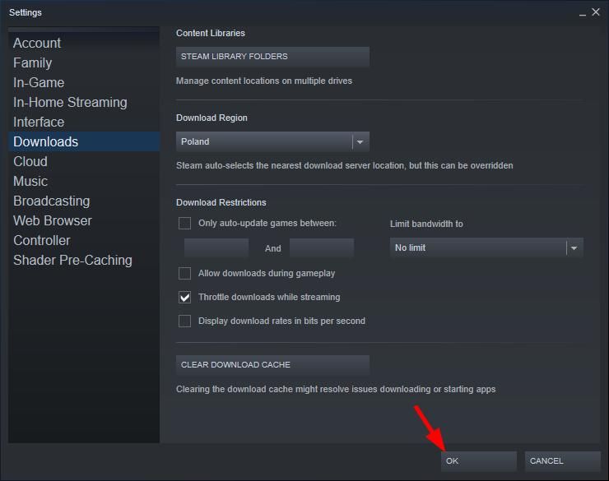609x481 pixels.
Task: Open the Download Region dropdown showing Poland
Action: pyautogui.click(x=272, y=141)
